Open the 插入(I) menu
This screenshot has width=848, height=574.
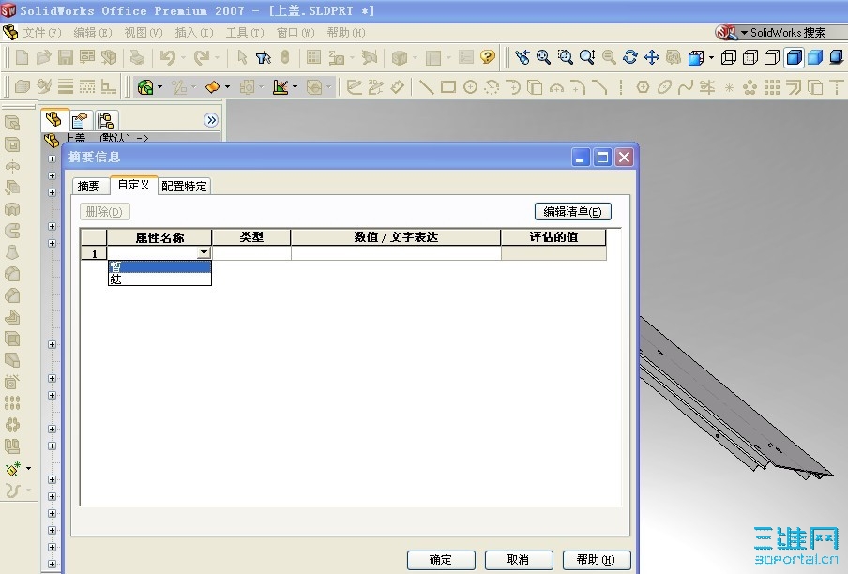point(194,33)
